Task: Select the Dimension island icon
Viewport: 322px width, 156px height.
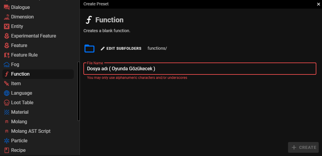Action: coord(7,17)
